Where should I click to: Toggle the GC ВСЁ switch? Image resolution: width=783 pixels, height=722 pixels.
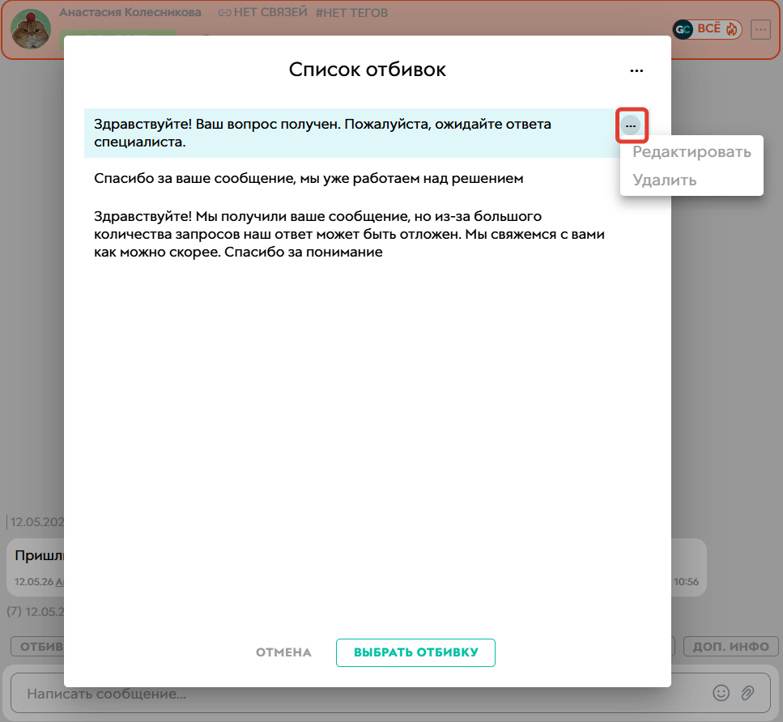point(707,29)
